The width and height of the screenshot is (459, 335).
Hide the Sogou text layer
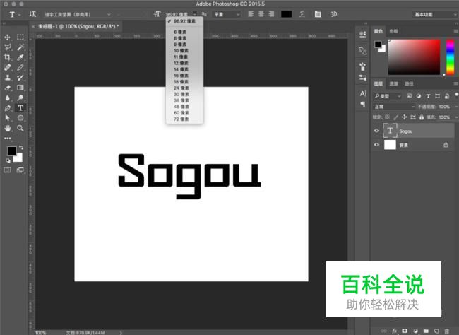click(377, 131)
